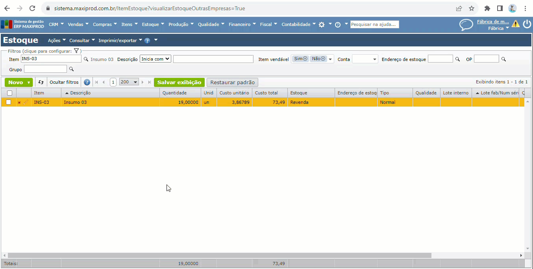This screenshot has width=533, height=269.
Task: Click the Restaurar padrão button
Action: coord(232,83)
